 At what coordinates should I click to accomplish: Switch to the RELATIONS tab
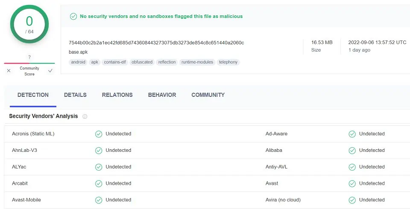pyautogui.click(x=117, y=95)
